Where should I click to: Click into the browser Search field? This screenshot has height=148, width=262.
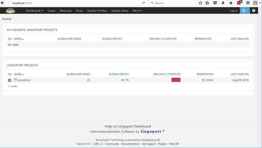(173, 3)
